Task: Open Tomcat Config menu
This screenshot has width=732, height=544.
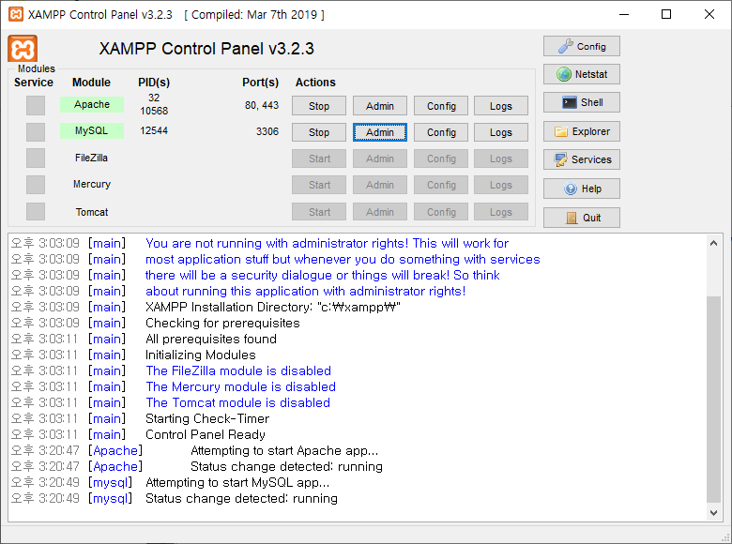Action: click(x=441, y=212)
